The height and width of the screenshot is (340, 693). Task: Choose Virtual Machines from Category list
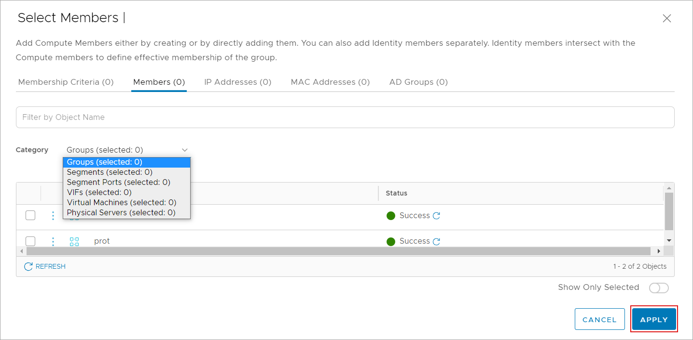tap(121, 202)
